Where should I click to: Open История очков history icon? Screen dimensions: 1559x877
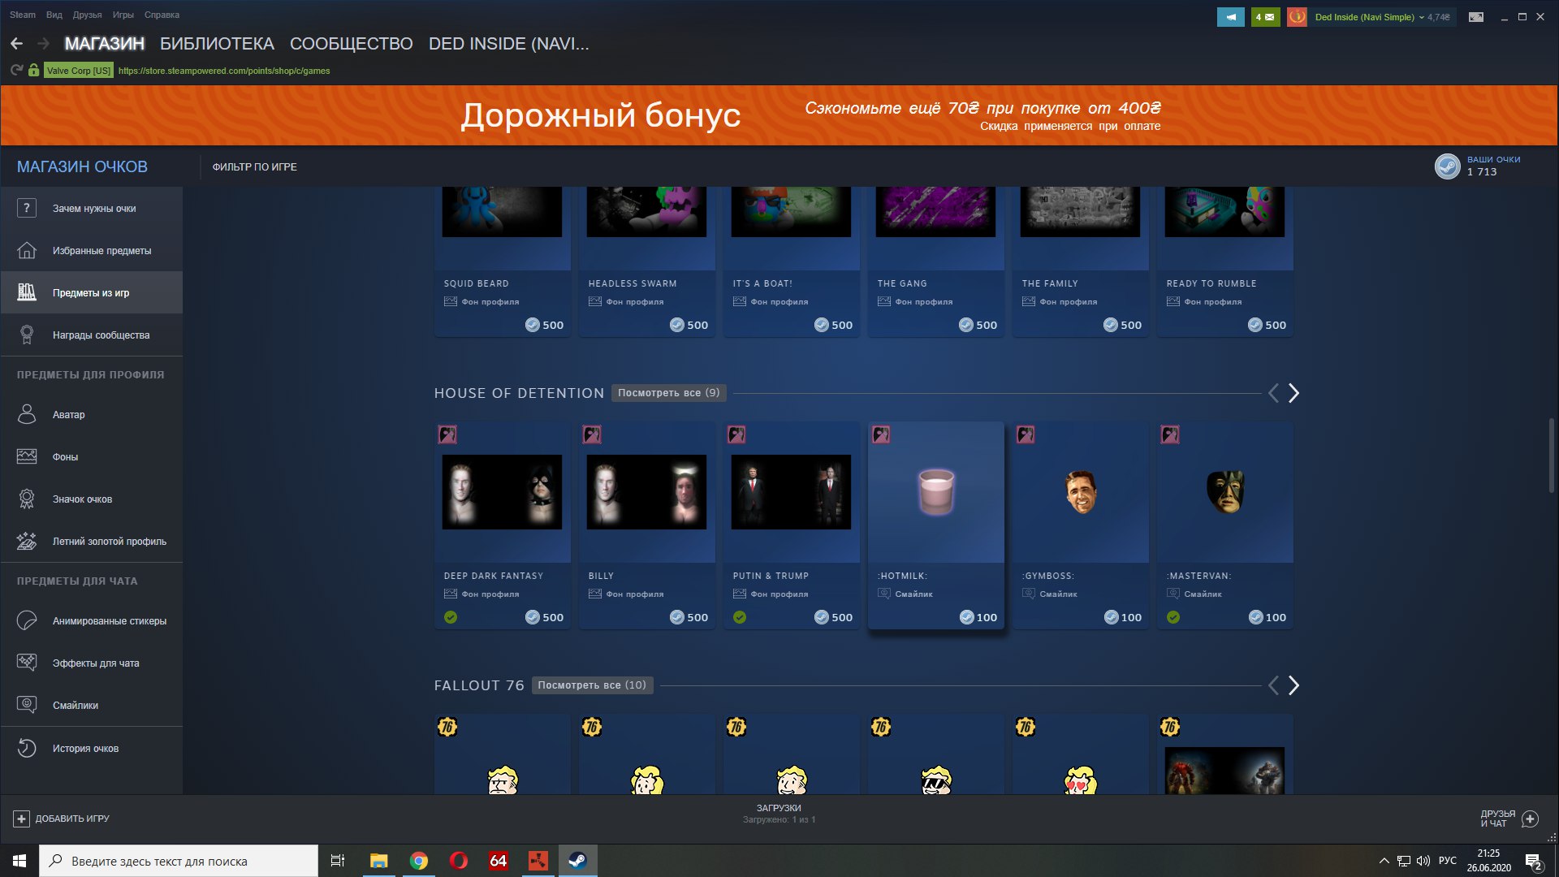pos(27,748)
